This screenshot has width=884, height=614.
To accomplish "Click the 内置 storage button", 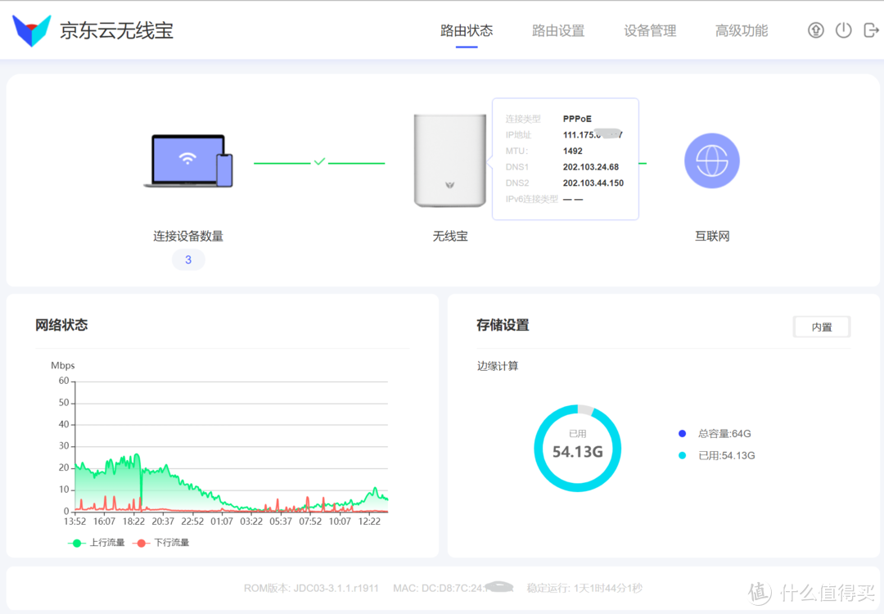I will (821, 326).
